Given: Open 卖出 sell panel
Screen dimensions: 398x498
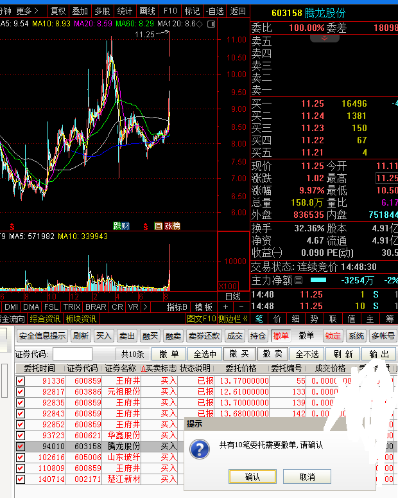Looking at the screenshot, I should click(126, 335).
